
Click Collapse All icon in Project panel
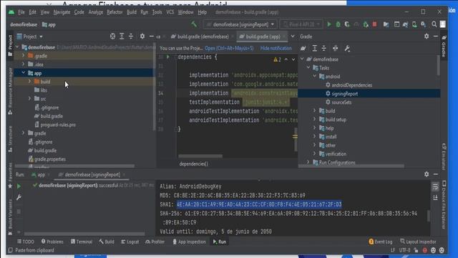coord(131,37)
